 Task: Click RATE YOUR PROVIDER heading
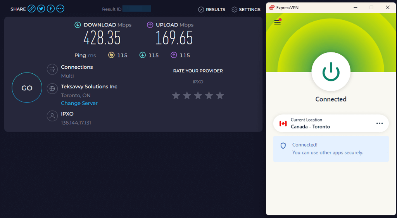[198, 71]
